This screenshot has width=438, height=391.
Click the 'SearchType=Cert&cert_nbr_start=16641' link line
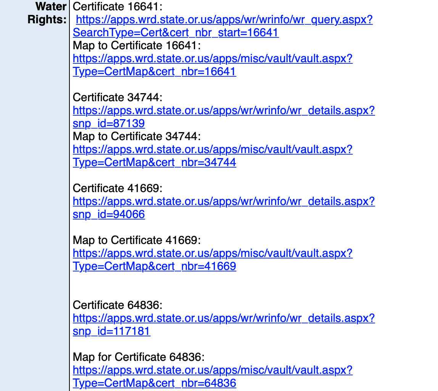click(176, 33)
